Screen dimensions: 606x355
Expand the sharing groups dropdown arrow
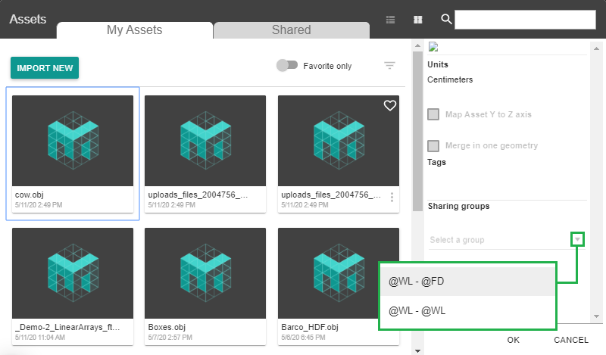578,239
